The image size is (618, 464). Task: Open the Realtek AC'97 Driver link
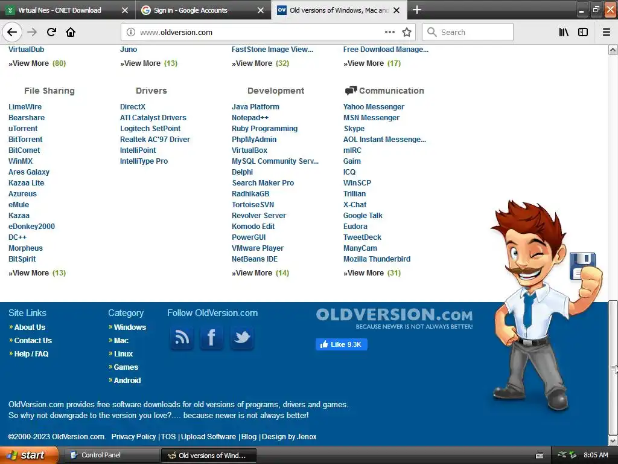tap(155, 140)
